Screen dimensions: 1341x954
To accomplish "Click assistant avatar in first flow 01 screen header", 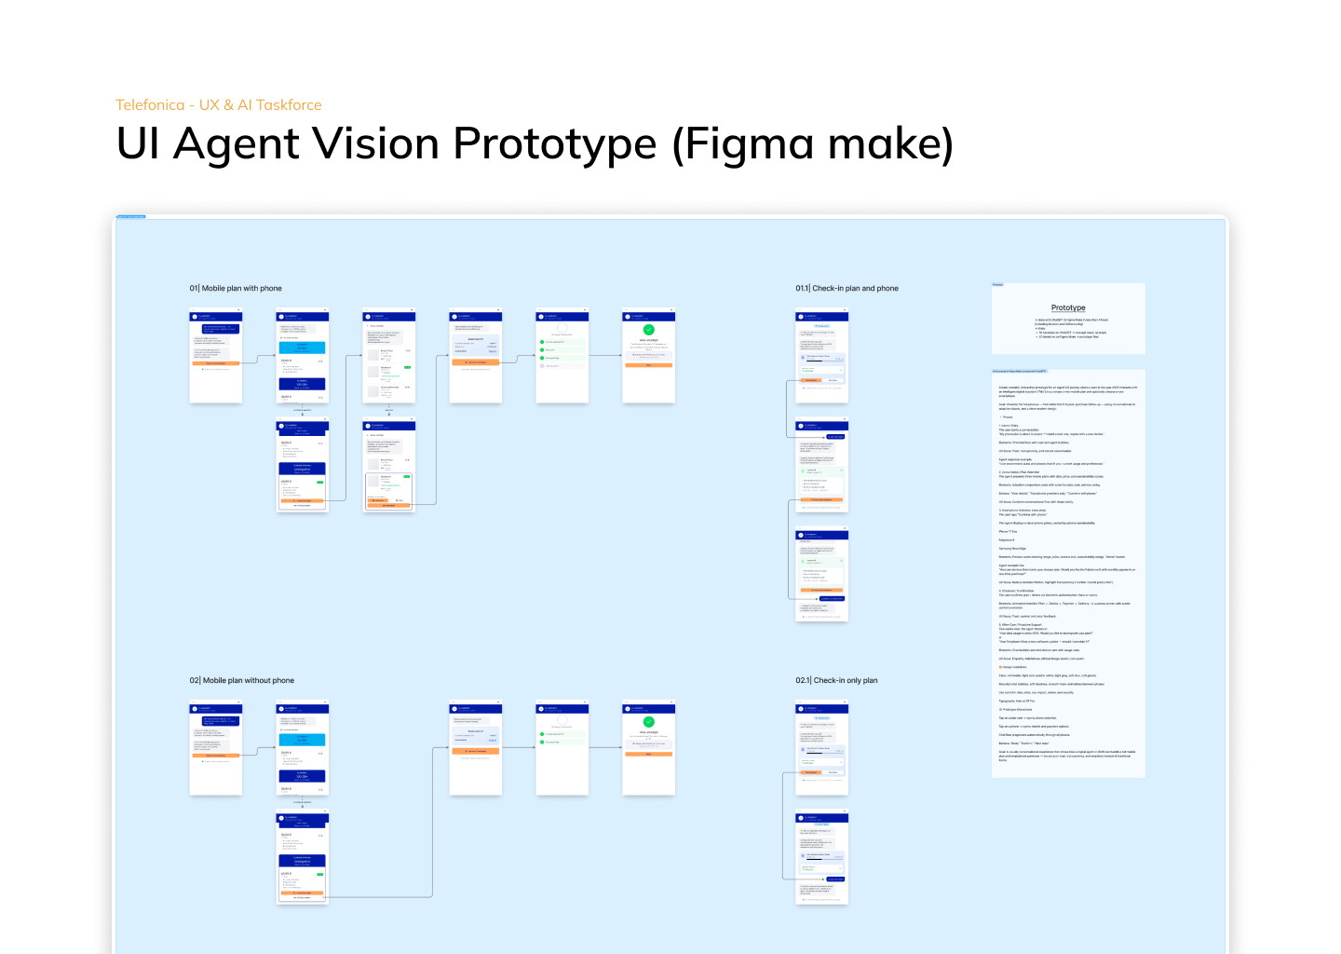I will 195,317.
